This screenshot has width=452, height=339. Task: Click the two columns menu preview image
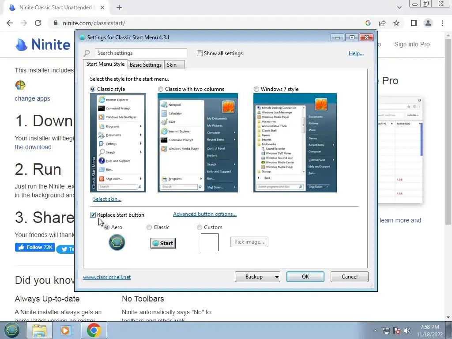tap(198, 143)
